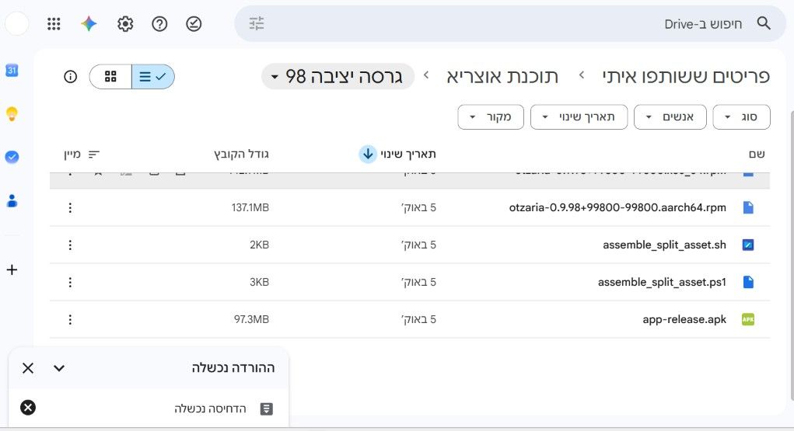
Task: Close the download failed notification
Action: click(x=28, y=368)
